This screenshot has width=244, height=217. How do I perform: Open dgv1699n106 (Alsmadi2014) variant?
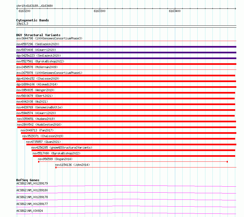coord(37,84)
